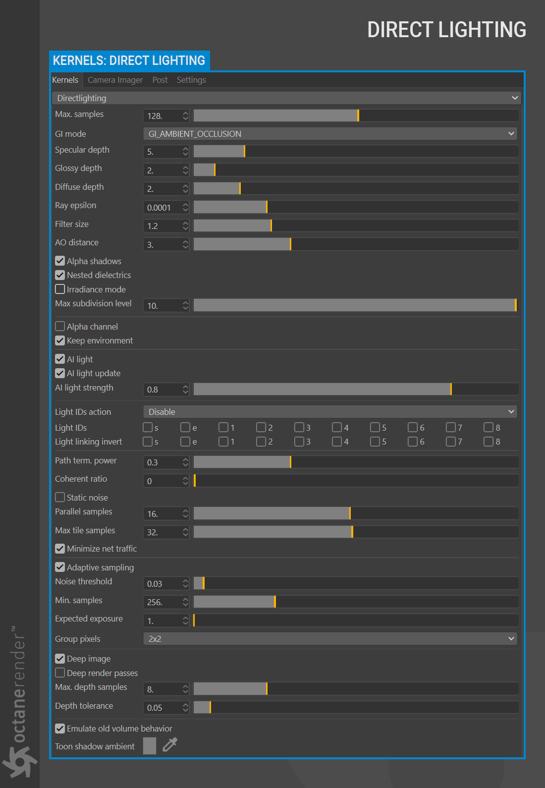
Task: Uncheck Deep image
Action: tap(60, 658)
